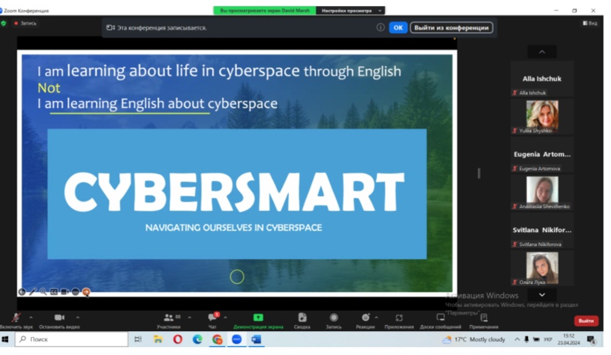The height and width of the screenshot is (355, 611).
Task: Open Доски сообщений whiteboards
Action: [440, 318]
